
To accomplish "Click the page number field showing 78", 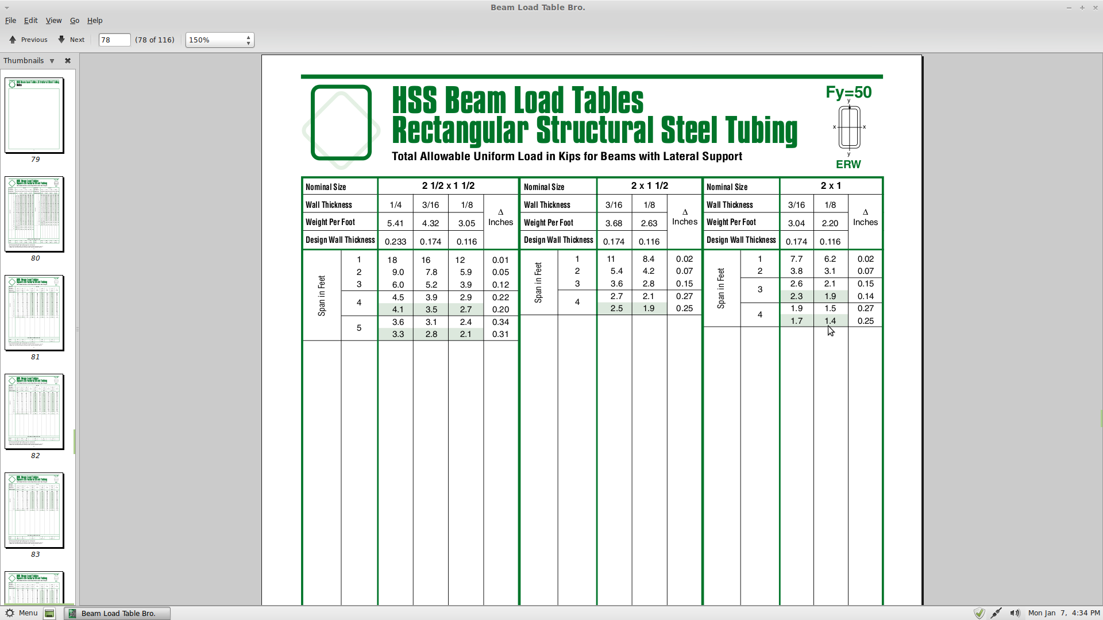I will pyautogui.click(x=114, y=40).
